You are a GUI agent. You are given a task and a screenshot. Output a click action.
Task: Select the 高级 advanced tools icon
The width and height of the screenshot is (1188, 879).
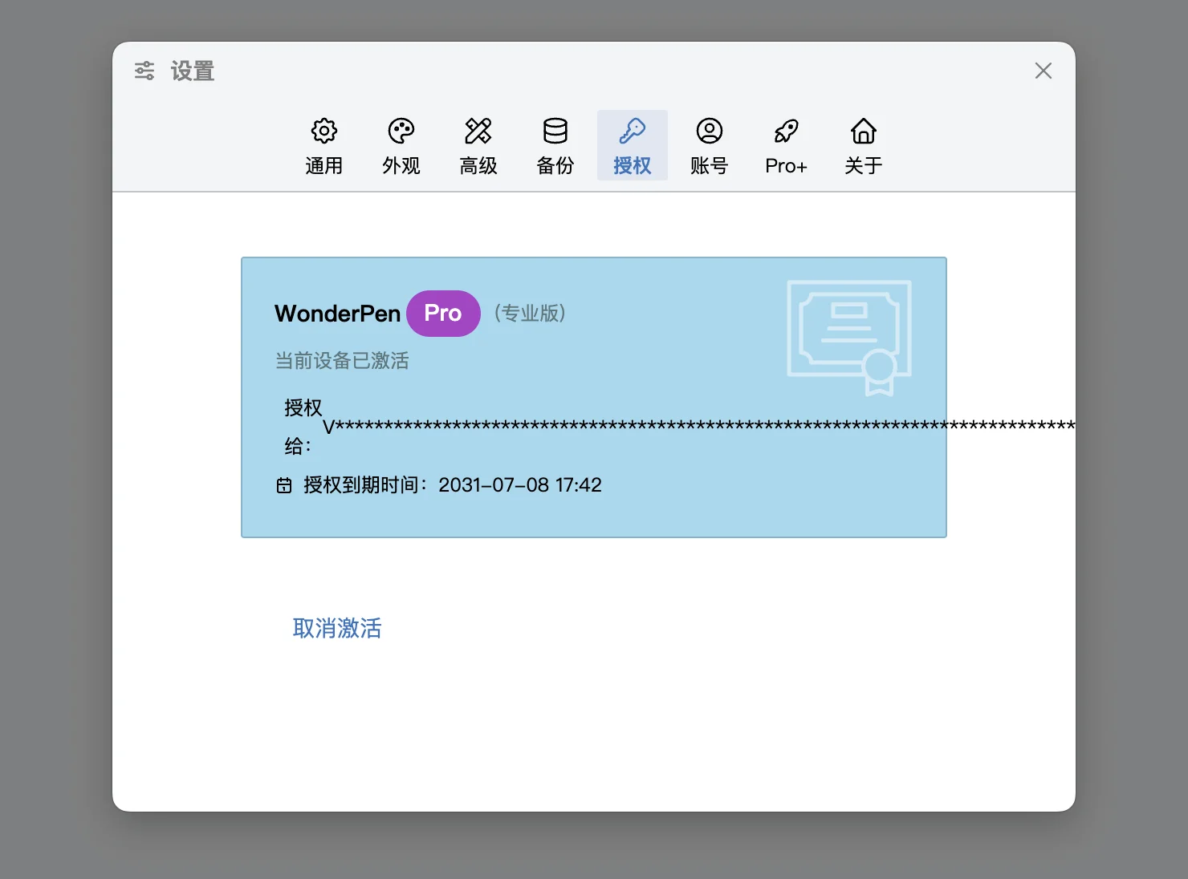click(x=478, y=131)
